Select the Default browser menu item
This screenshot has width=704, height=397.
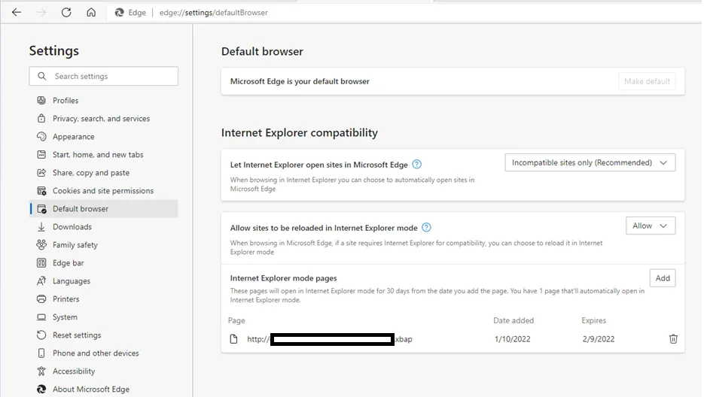click(104, 208)
